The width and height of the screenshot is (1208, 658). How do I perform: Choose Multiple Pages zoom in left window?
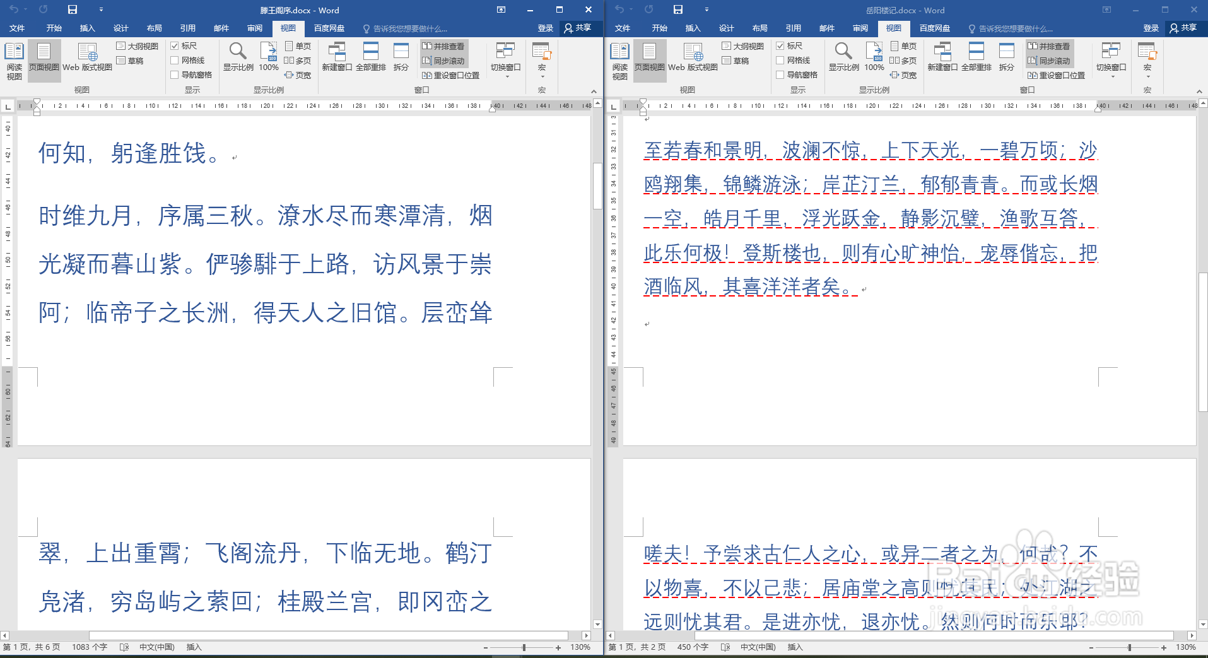298,61
